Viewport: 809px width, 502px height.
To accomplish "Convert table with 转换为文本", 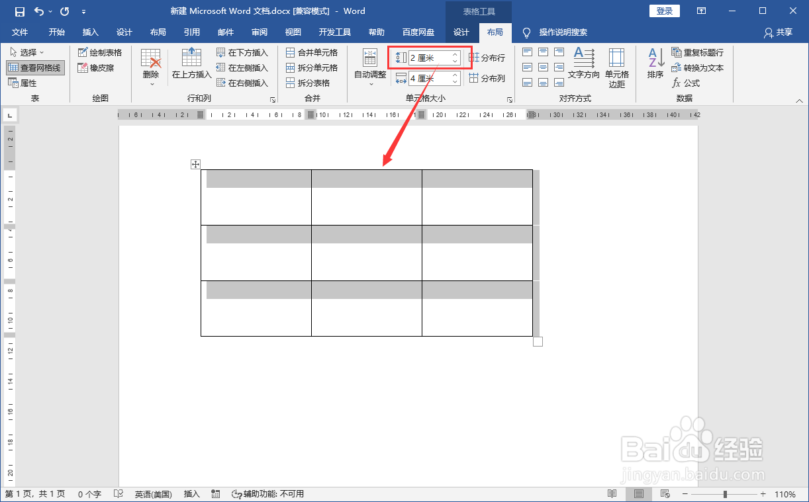I will coord(698,67).
